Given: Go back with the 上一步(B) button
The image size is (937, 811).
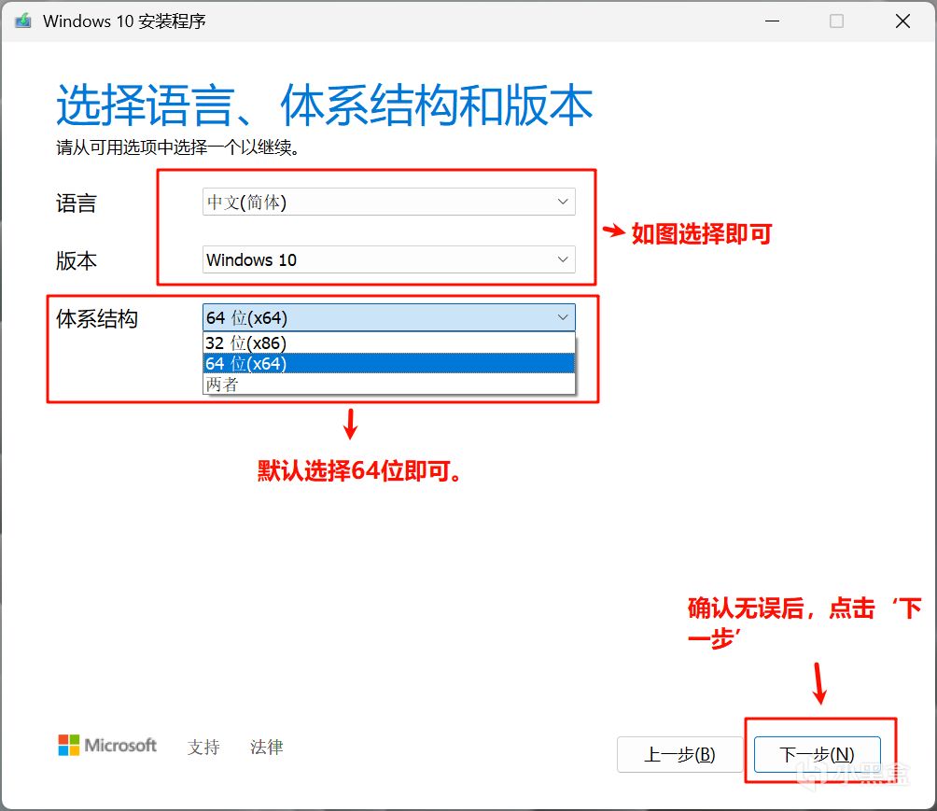Looking at the screenshot, I should (x=679, y=754).
